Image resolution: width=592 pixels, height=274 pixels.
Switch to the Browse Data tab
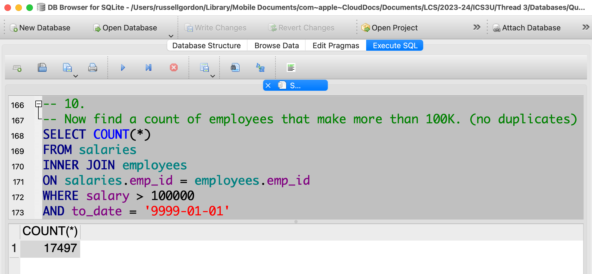[276, 45]
